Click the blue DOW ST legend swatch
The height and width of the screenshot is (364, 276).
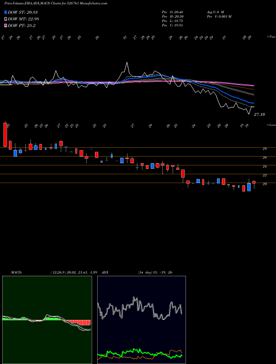coord(6,12)
